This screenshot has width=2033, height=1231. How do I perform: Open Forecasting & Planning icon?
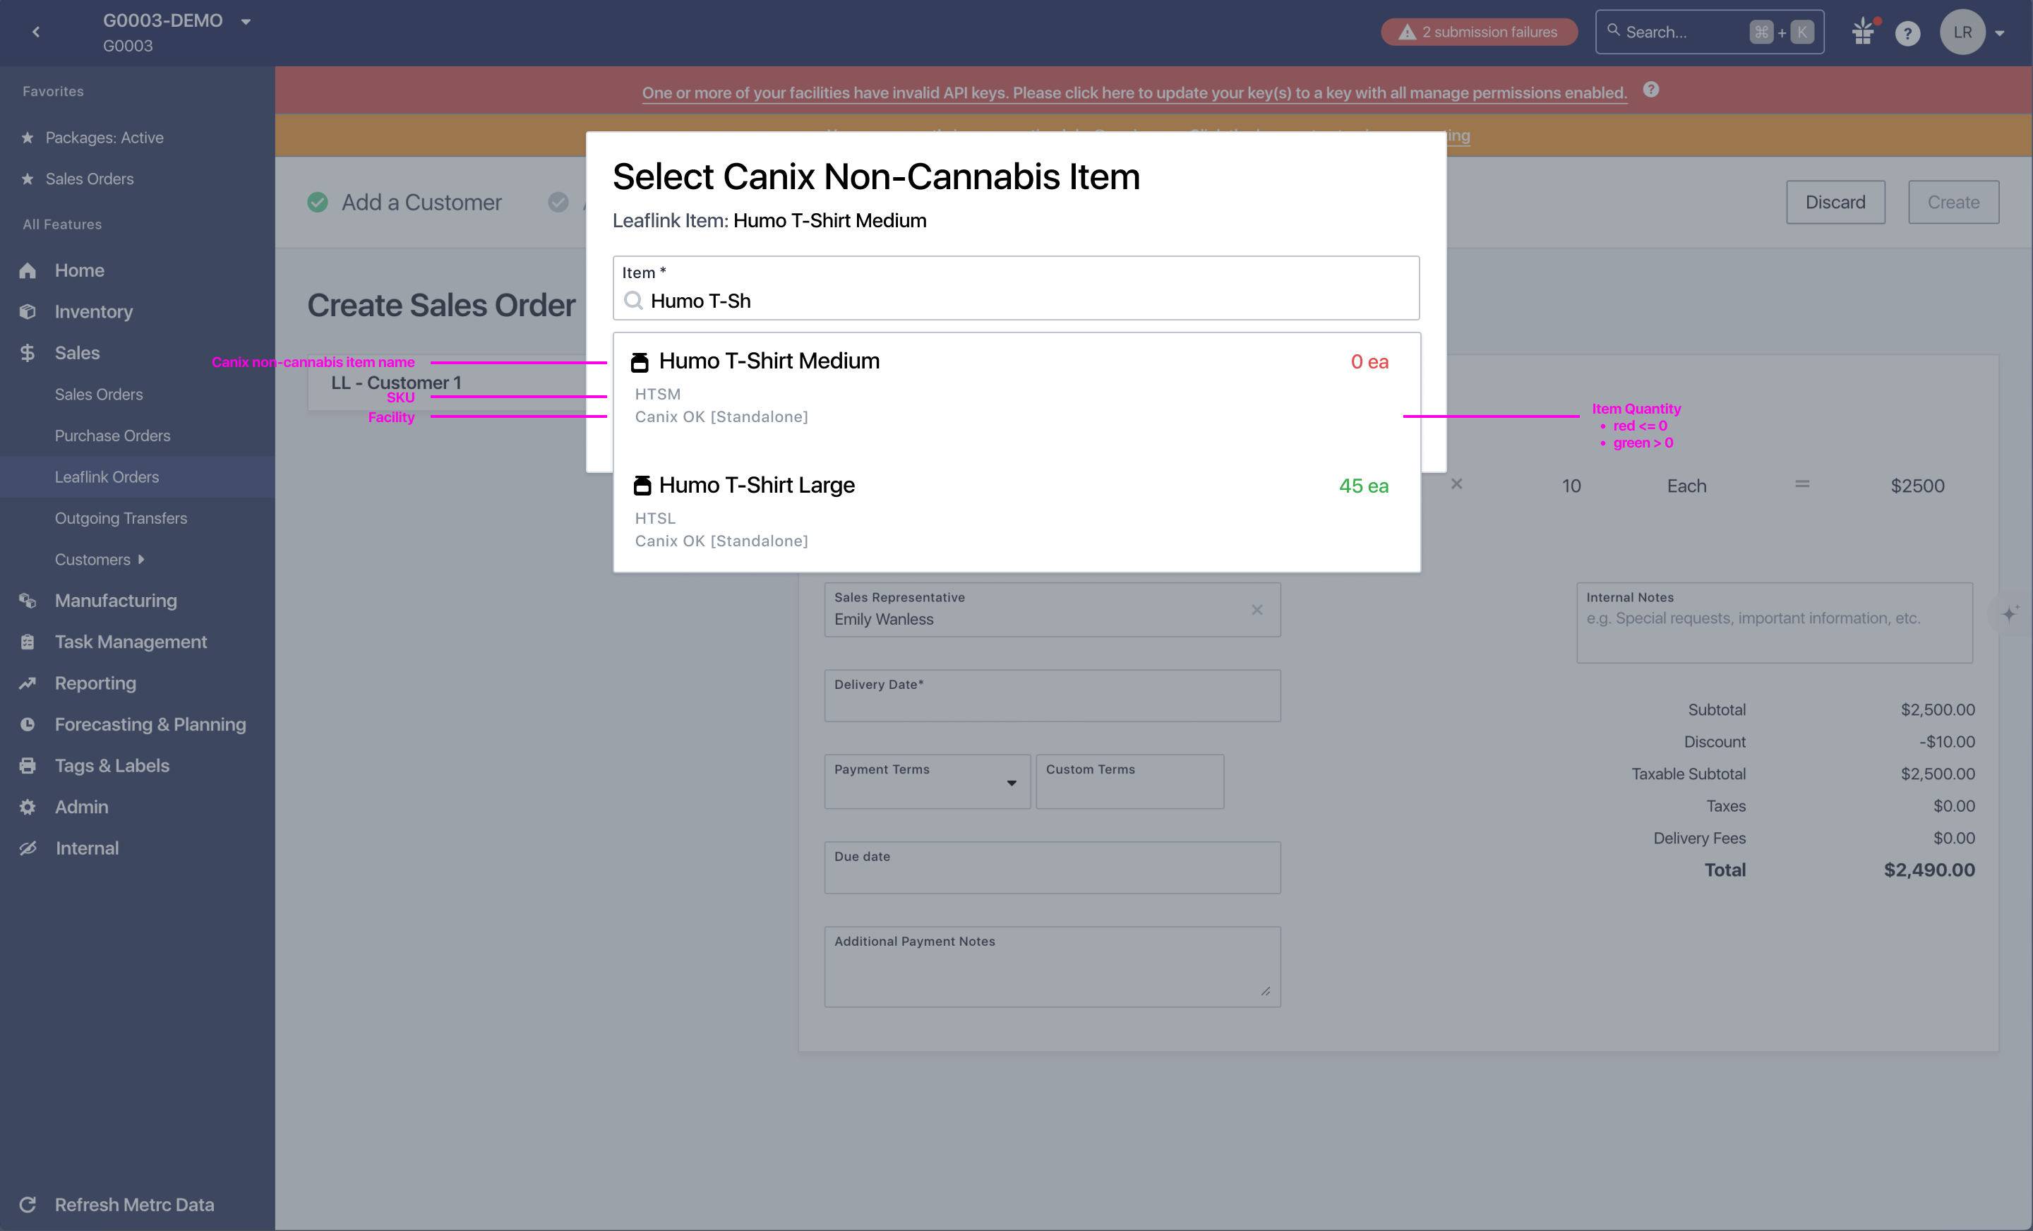tap(28, 724)
